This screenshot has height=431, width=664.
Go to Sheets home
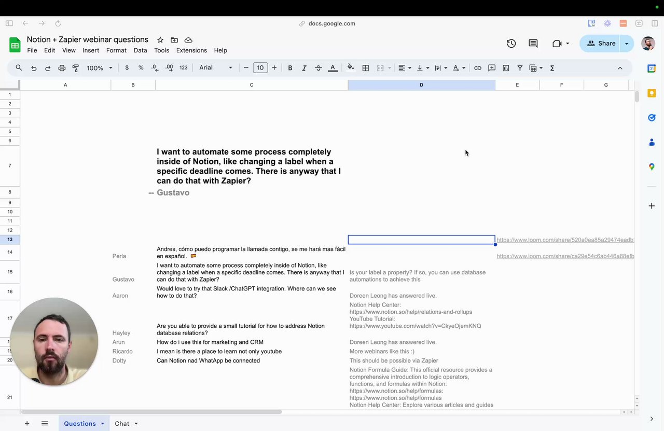tap(15, 45)
